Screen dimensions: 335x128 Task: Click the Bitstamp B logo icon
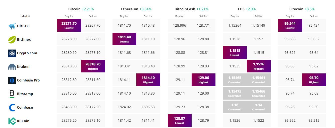[x=12, y=94]
